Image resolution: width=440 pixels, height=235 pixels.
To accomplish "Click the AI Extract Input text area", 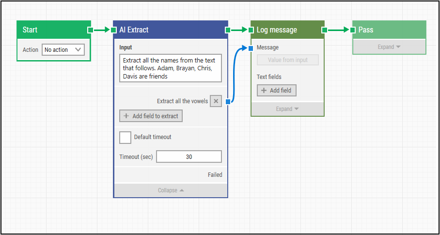I will [x=170, y=68].
